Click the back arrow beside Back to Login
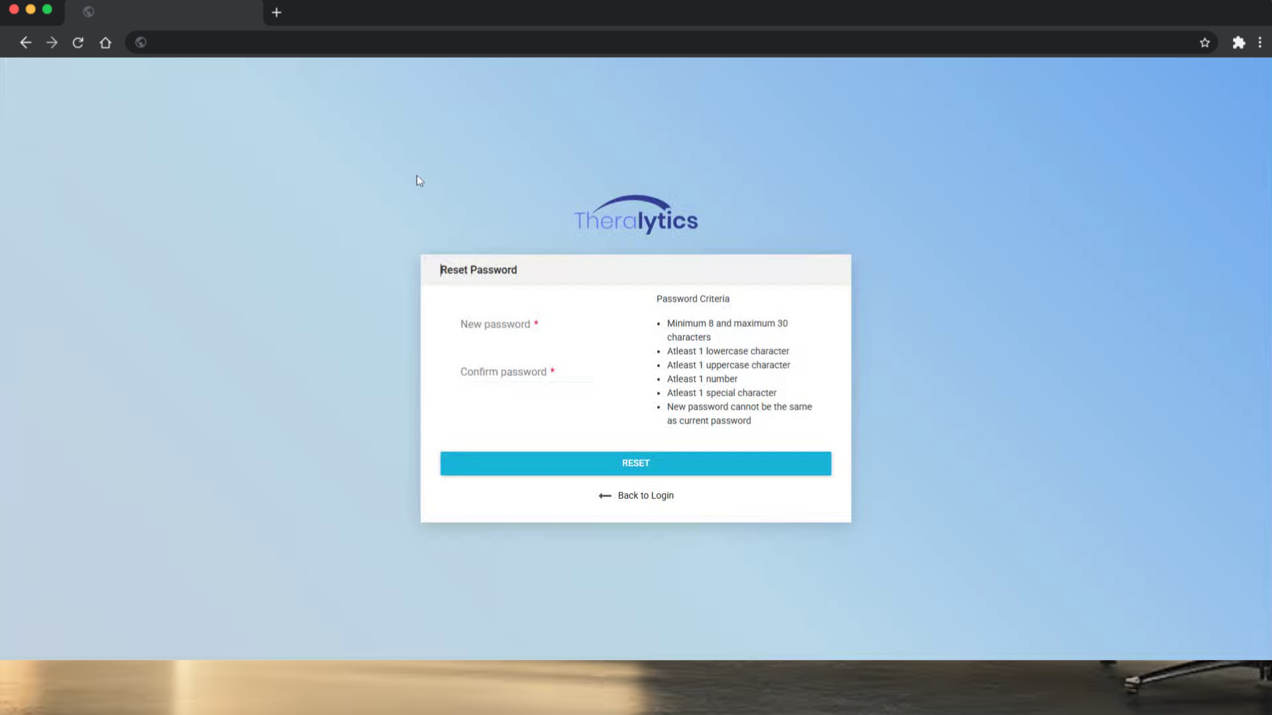This screenshot has width=1272, height=715. coord(604,496)
